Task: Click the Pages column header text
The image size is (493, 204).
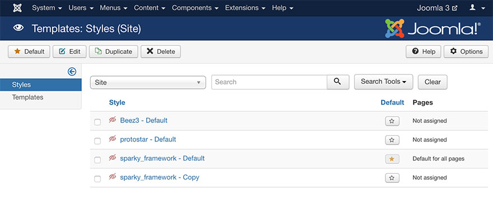Action: (422, 102)
